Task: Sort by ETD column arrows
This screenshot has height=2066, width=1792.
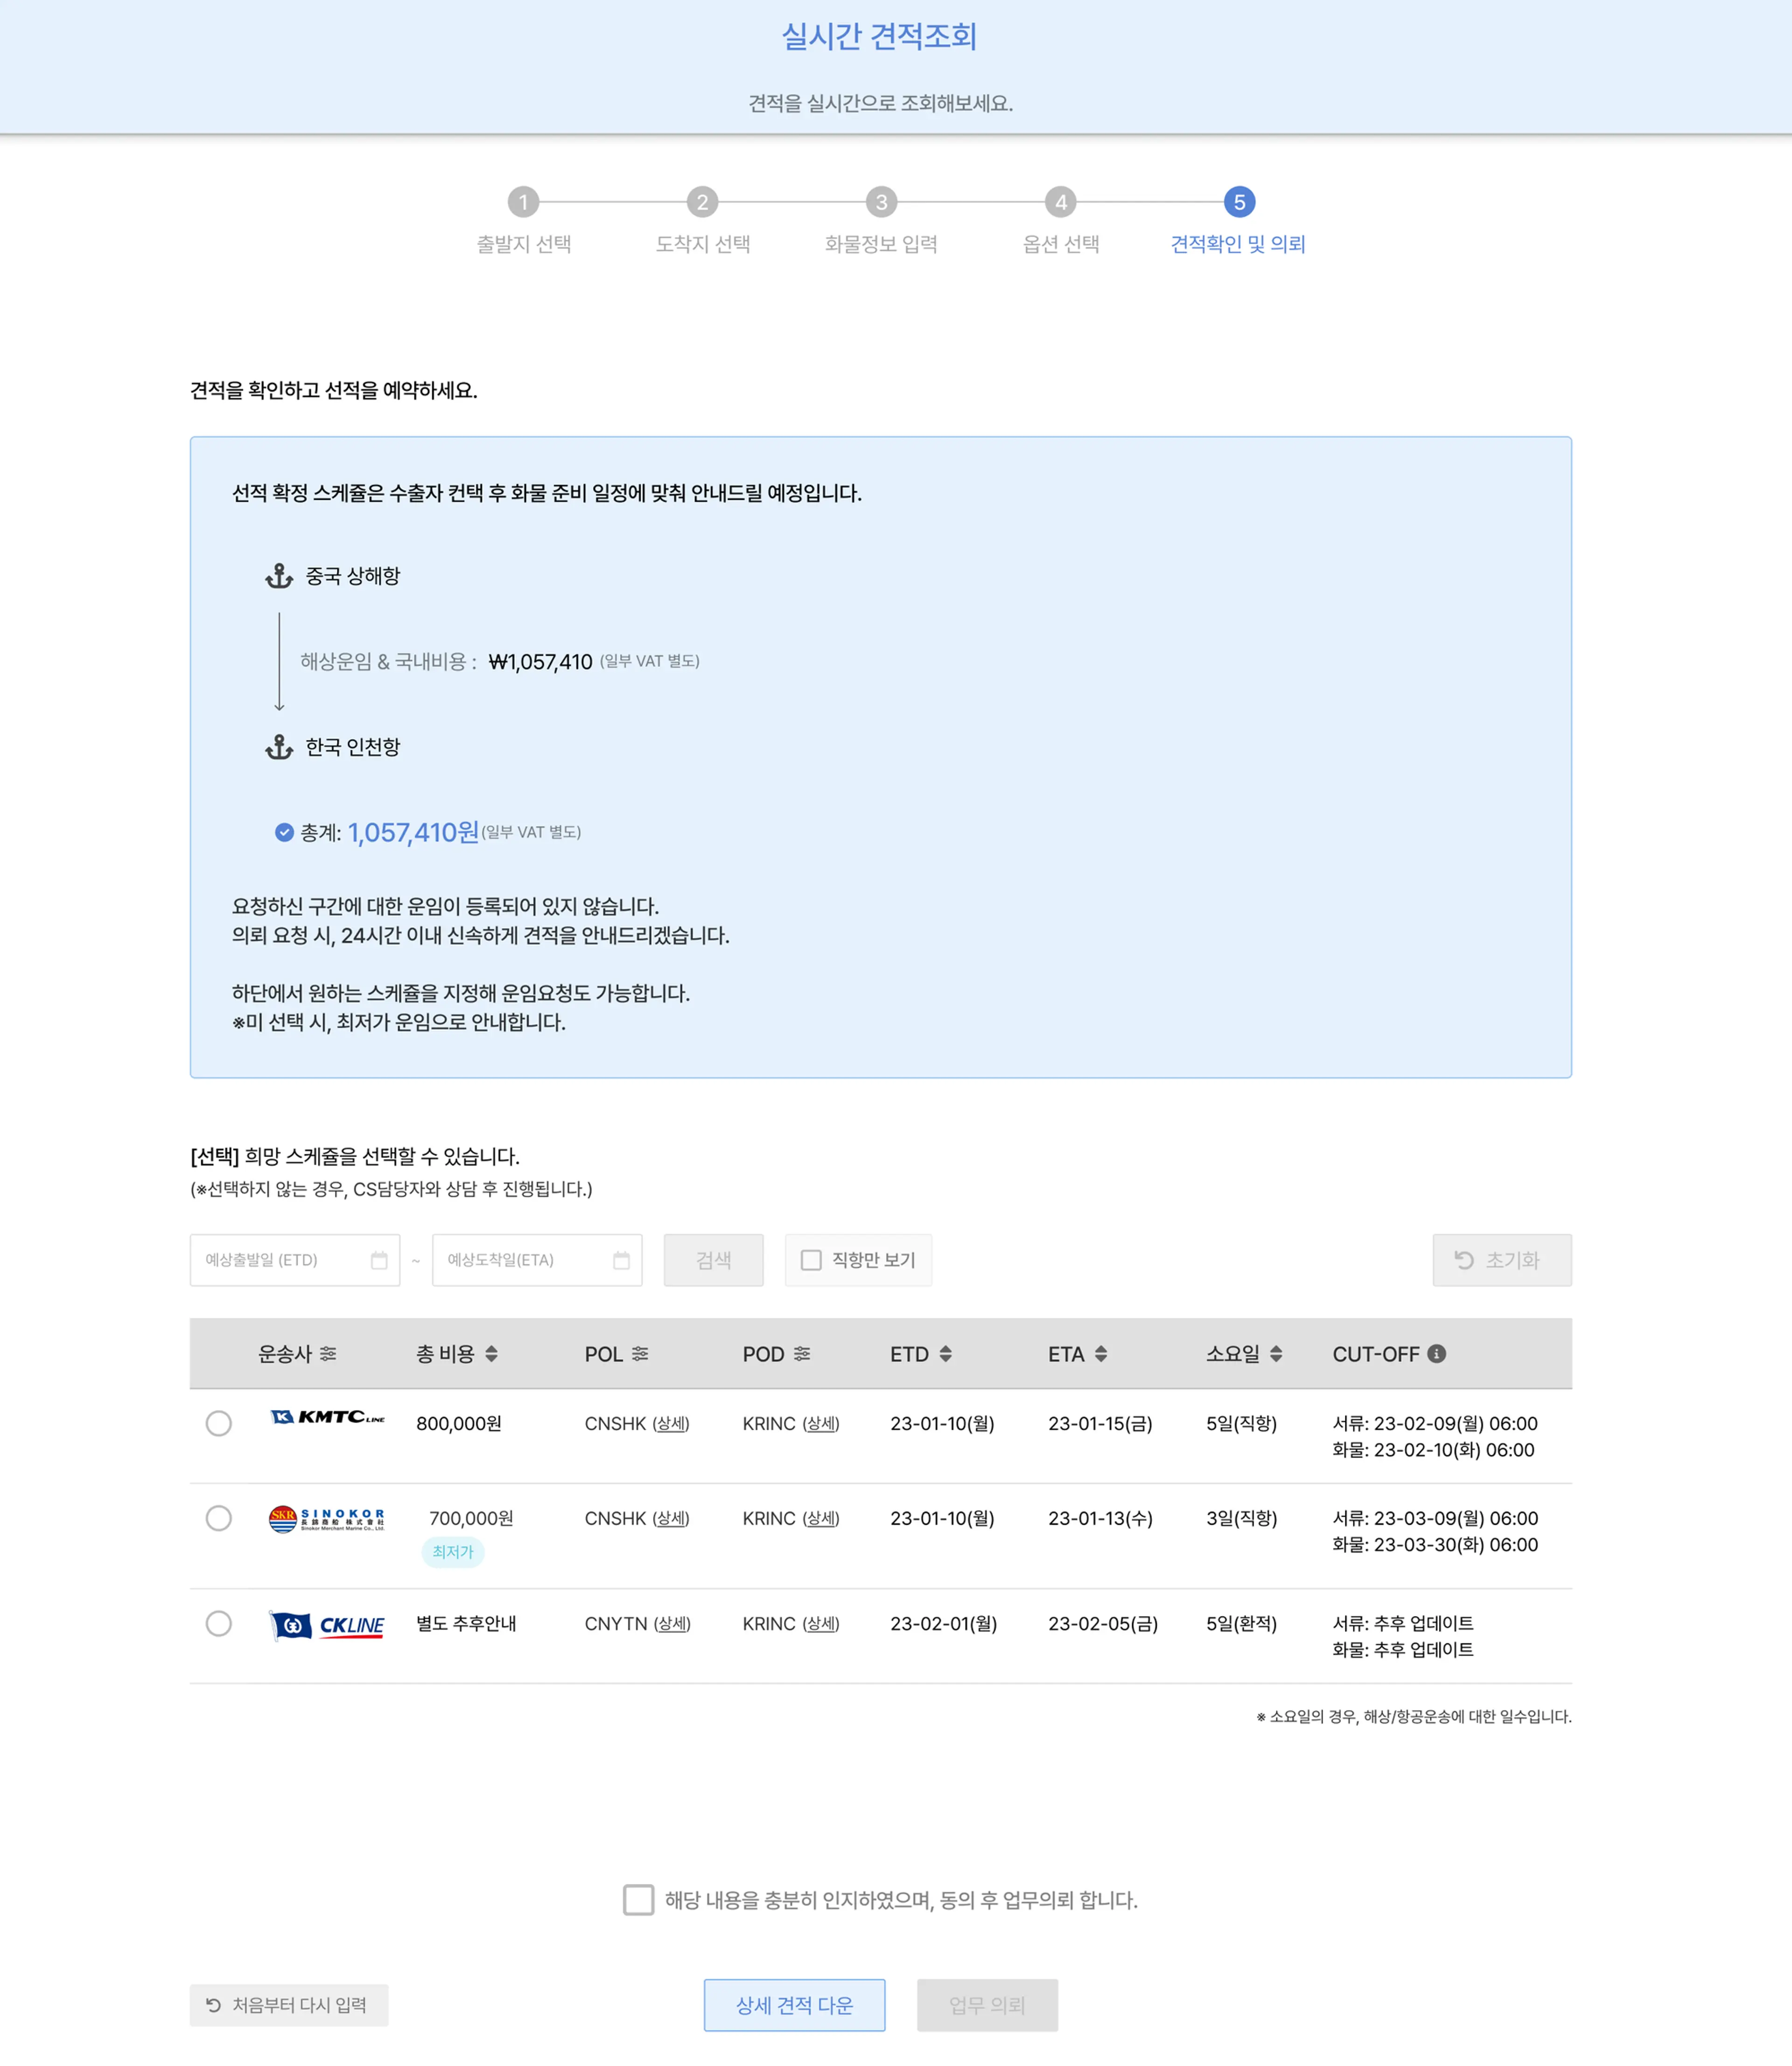Action: coord(945,1353)
